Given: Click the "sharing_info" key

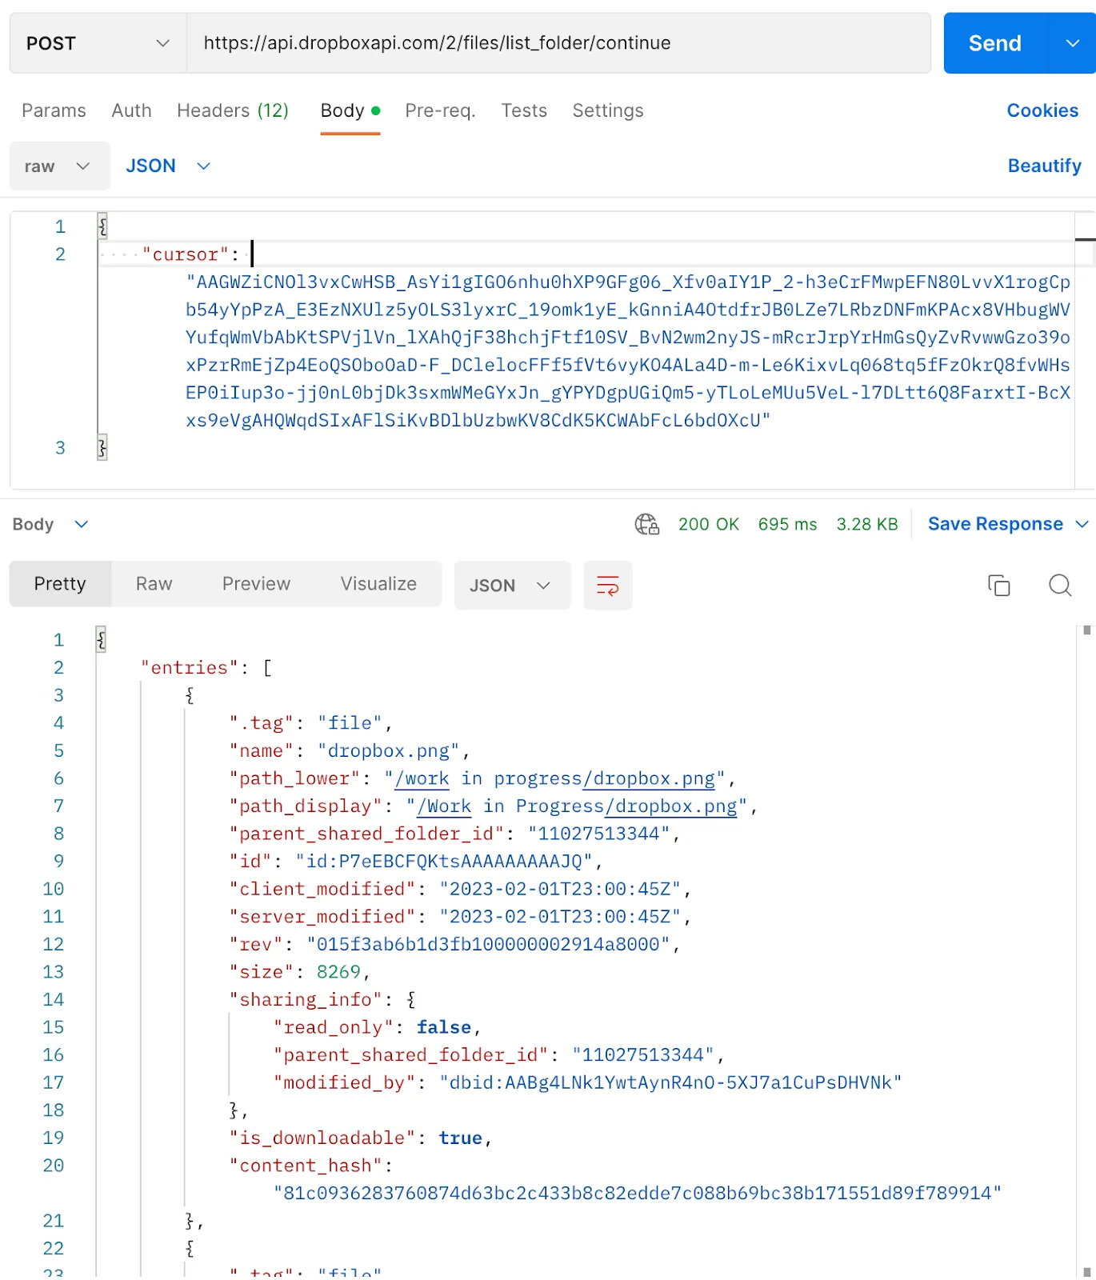Looking at the screenshot, I should pyautogui.click(x=306, y=1000).
